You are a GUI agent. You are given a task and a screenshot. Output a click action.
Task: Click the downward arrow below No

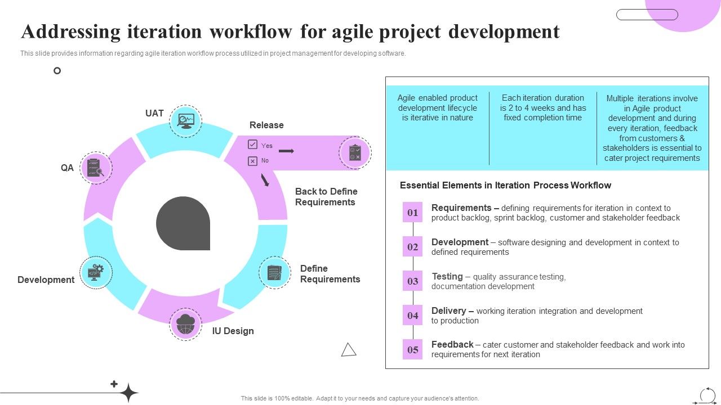tap(265, 180)
